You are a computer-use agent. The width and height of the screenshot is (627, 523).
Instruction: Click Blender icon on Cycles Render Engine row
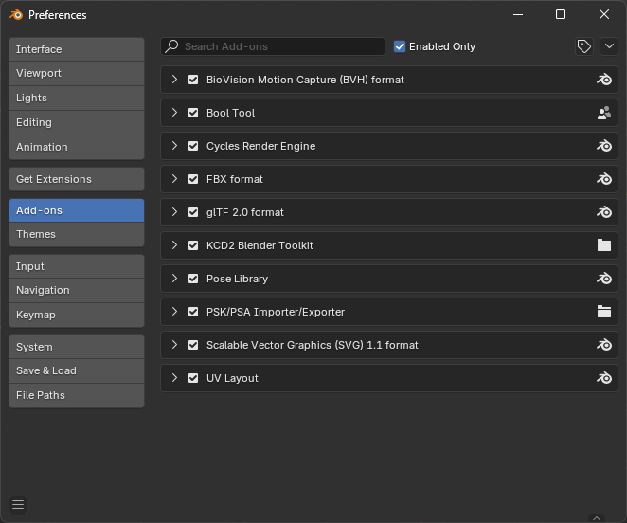604,146
